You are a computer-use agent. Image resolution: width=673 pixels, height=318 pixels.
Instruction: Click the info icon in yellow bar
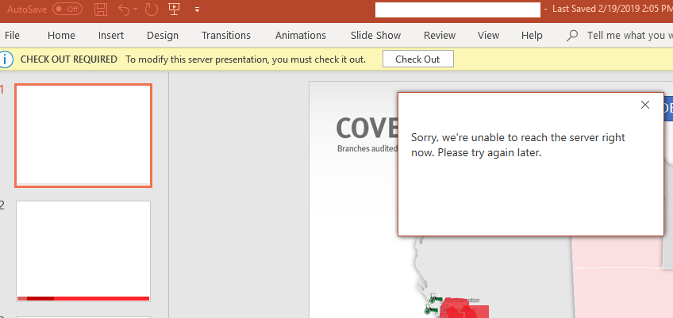[x=6, y=59]
